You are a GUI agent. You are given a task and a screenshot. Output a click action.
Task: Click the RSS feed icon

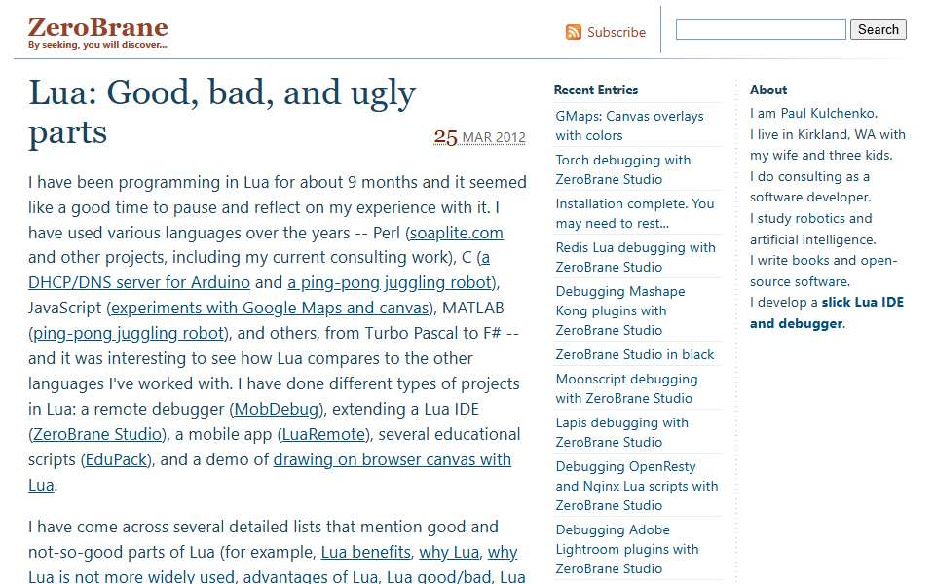(x=573, y=32)
